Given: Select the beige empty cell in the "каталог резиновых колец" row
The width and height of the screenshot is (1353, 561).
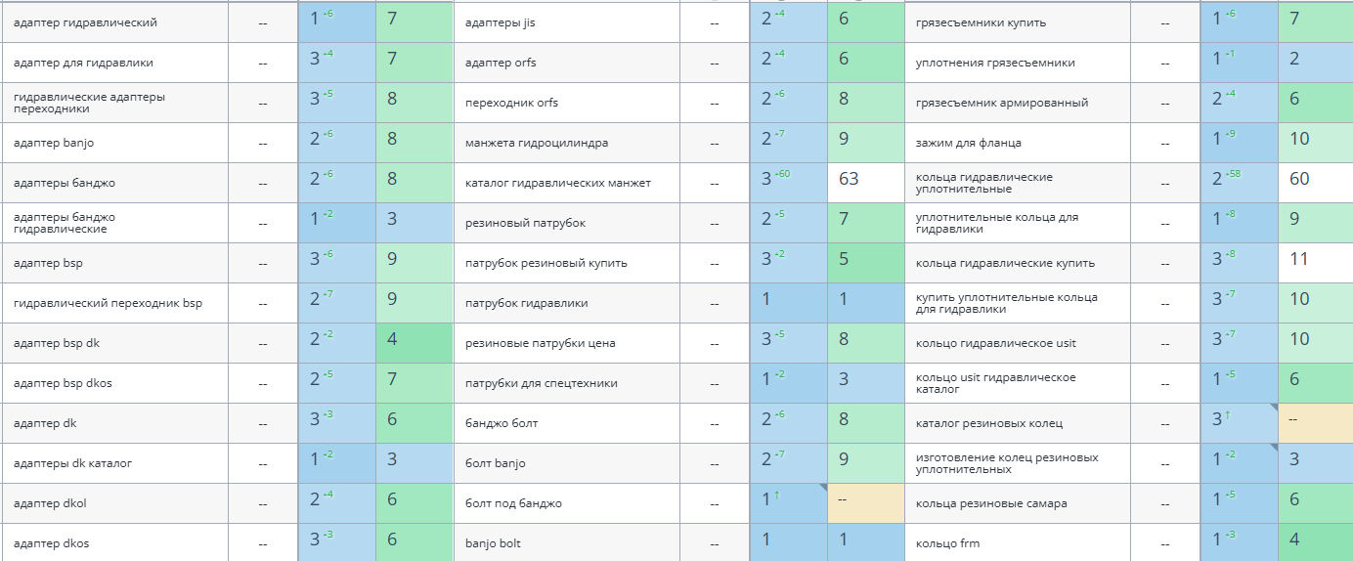Looking at the screenshot, I should click(x=1315, y=423).
